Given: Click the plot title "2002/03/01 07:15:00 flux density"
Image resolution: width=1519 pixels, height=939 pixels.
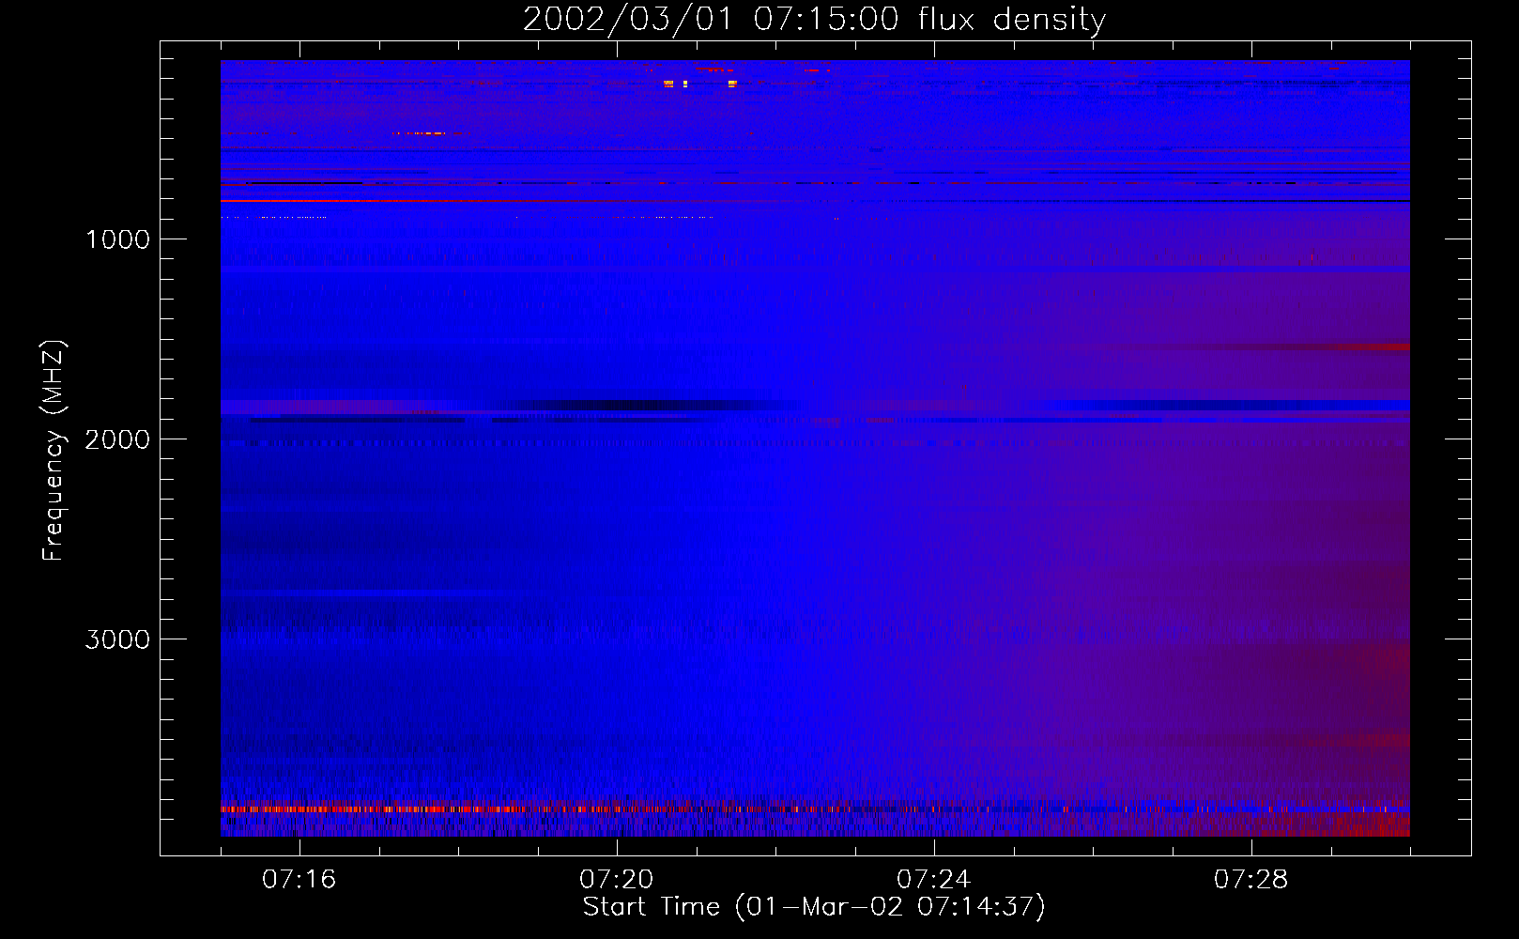Looking at the screenshot, I should point(814,20).
